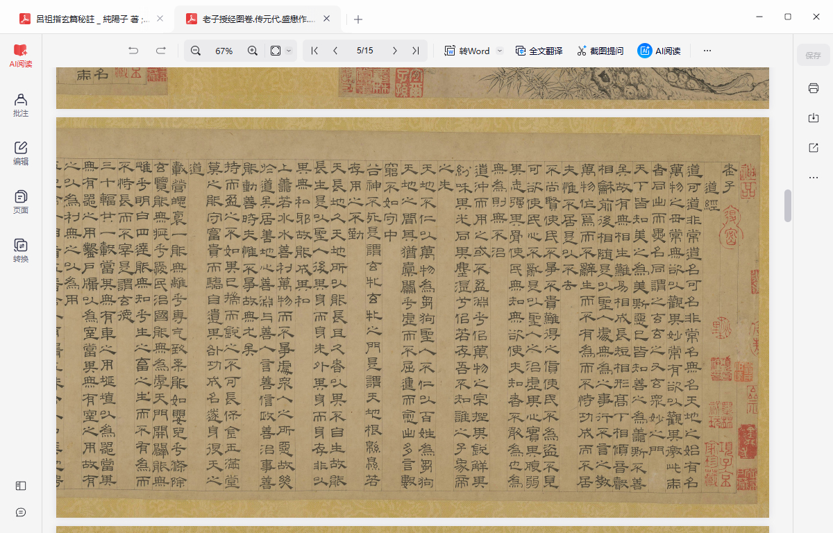
Task: Switch to the 吕祖指玄篇秘註 tab
Action: point(93,19)
